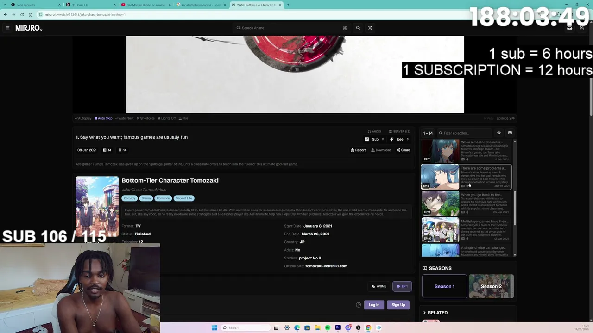The width and height of the screenshot is (593, 333).
Task: Switch the Plyr player option
Action: pyautogui.click(x=183, y=118)
